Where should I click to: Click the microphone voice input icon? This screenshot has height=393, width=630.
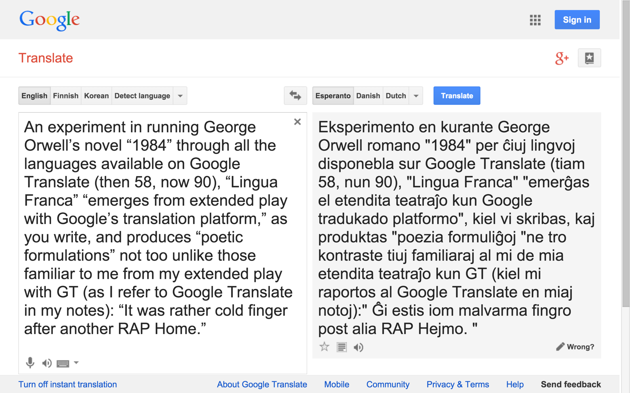30,363
